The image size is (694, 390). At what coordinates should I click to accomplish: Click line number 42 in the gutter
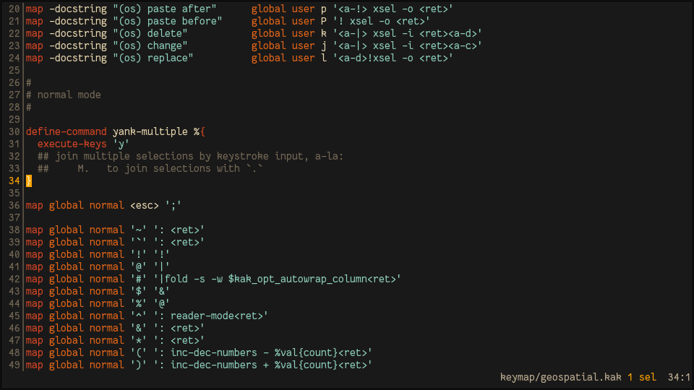(14, 279)
